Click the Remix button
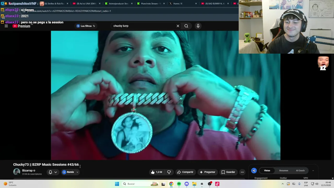The width and height of the screenshot is (334, 188). (x=68, y=172)
